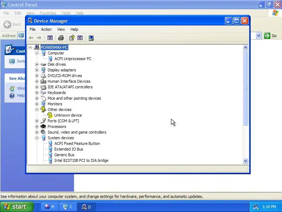This screenshot has width=282, height=212.
Task: Click the Show/Hide action pane toolbar icon
Action: click(80, 38)
